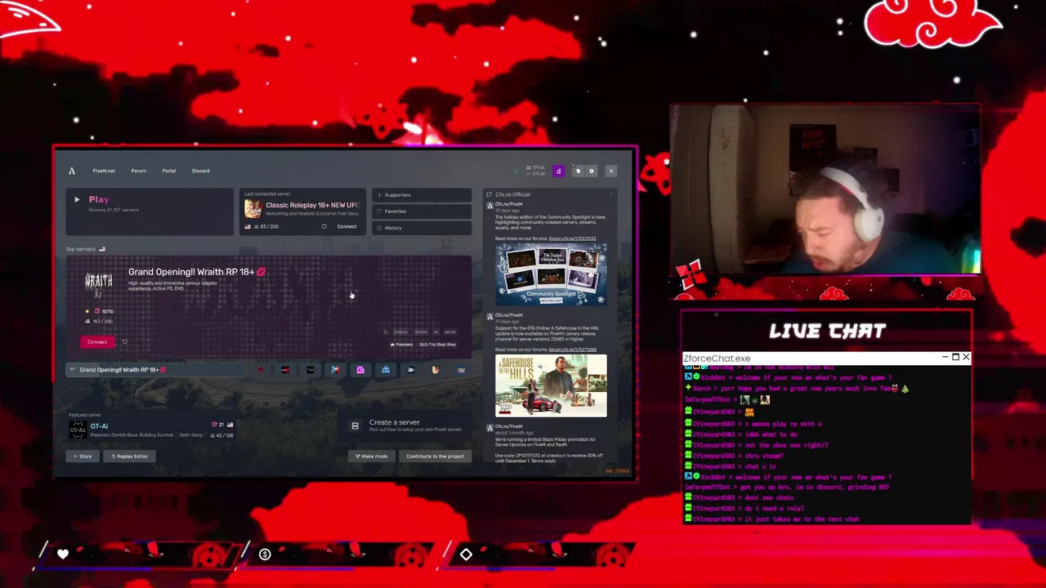The image size is (1046, 588).
Task: Open the FiveM.net menu link
Action: (104, 171)
